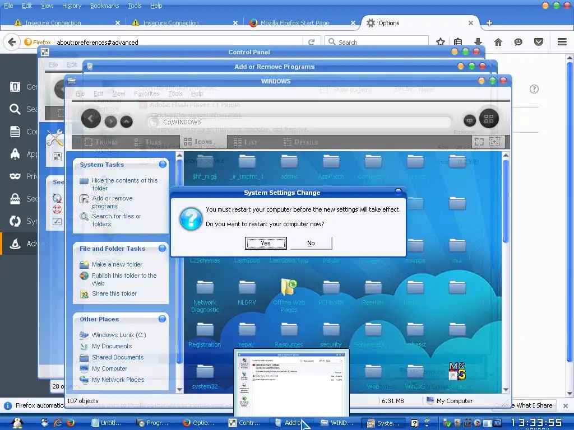Open the Firefox File menu
Screen dimensions: 574x430
coord(8,6)
